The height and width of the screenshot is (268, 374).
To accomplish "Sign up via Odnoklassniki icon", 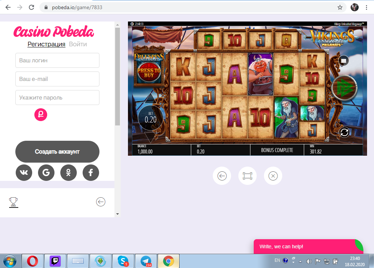I will pyautogui.click(x=68, y=172).
